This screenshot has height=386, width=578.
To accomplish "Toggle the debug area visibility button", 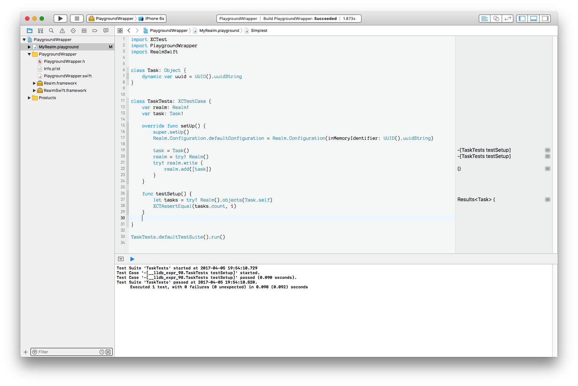I will 121,259.
